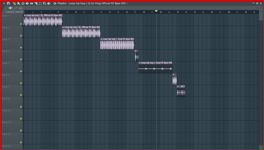264x150 pixels.
Task: Focus audio clips with waveform icon
Action: pyautogui.click(x=10, y=8)
